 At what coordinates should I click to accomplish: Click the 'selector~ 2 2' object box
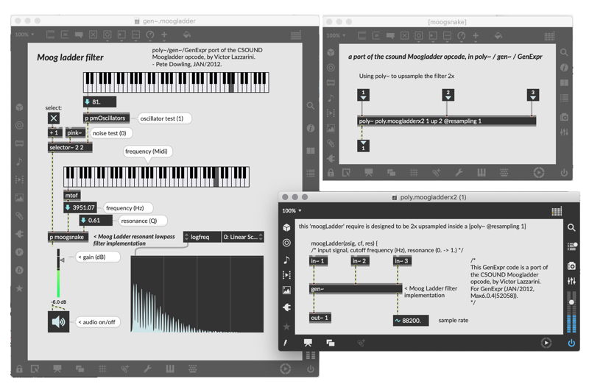(x=70, y=147)
